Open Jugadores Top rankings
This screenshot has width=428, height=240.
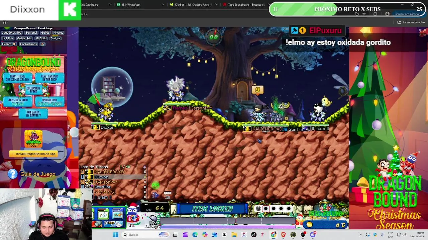(x=12, y=33)
